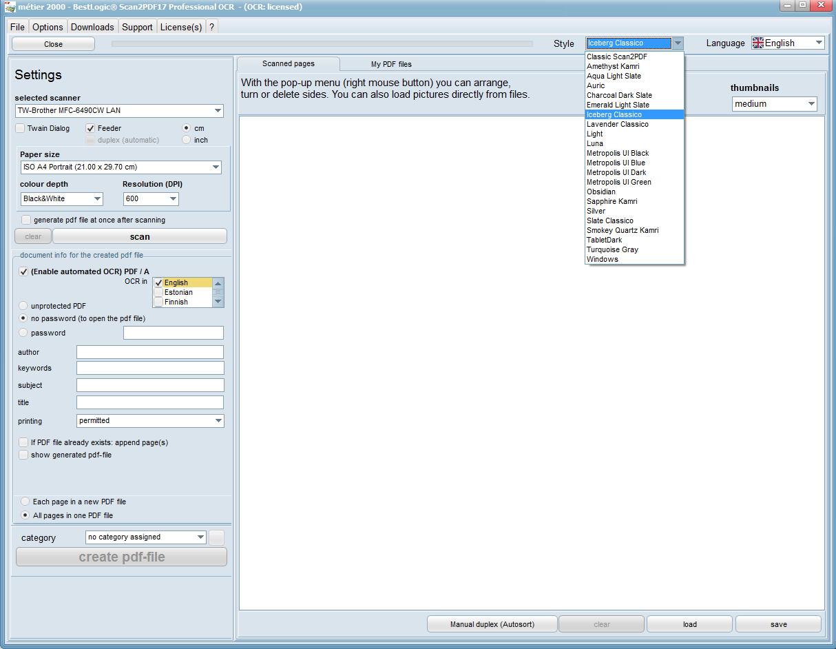Click the UK flag in Language selector

coord(758,43)
